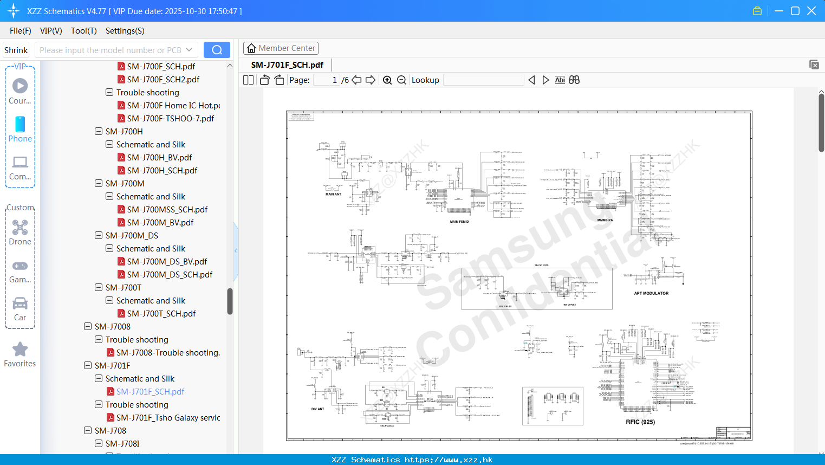Open the Tool(T) menu

point(84,31)
